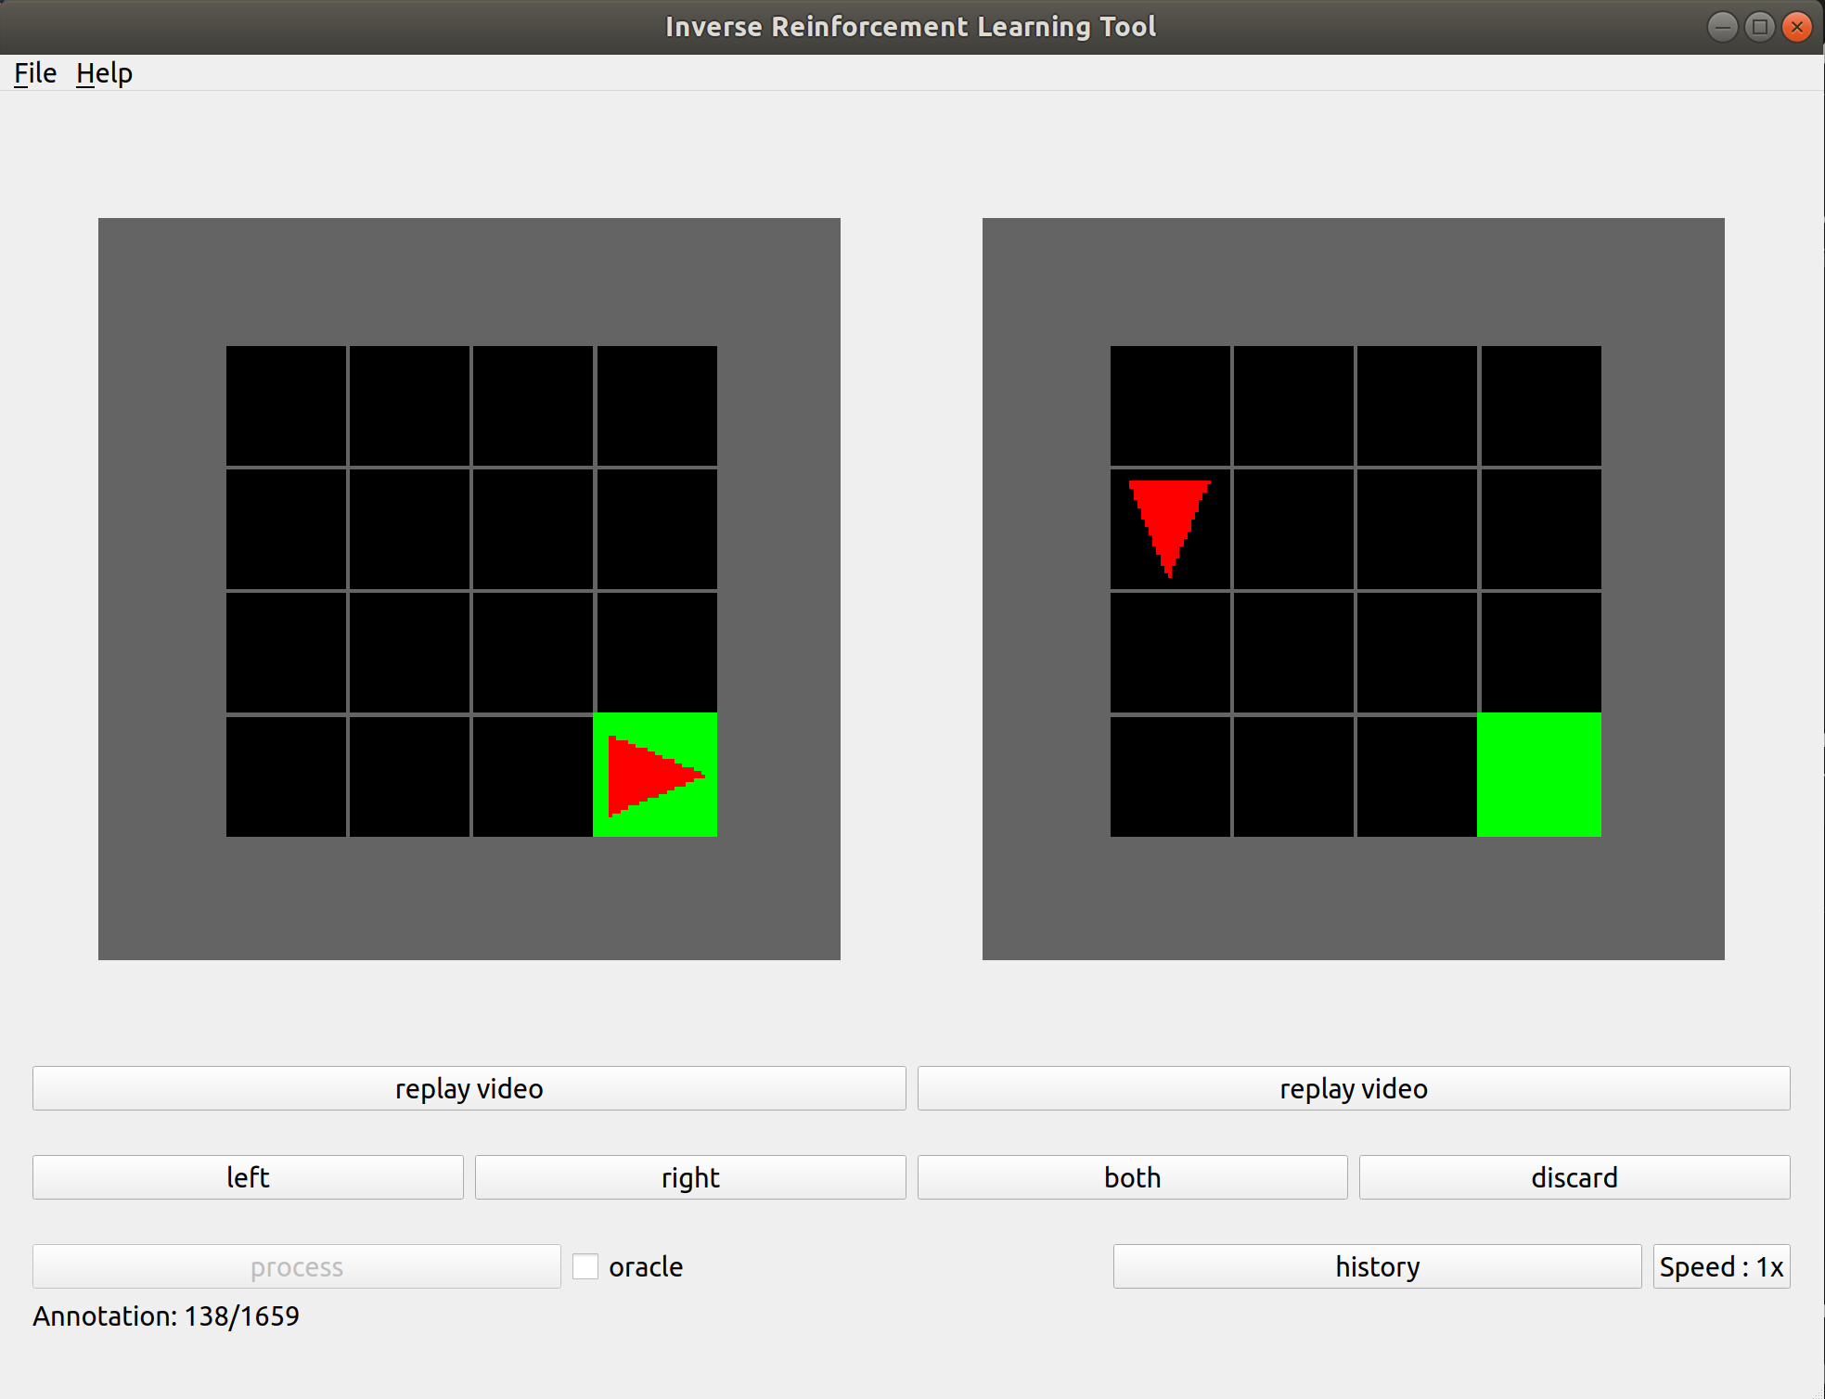Click the greyed-out process button
Viewport: 1825px width, 1399px height.
(x=296, y=1266)
